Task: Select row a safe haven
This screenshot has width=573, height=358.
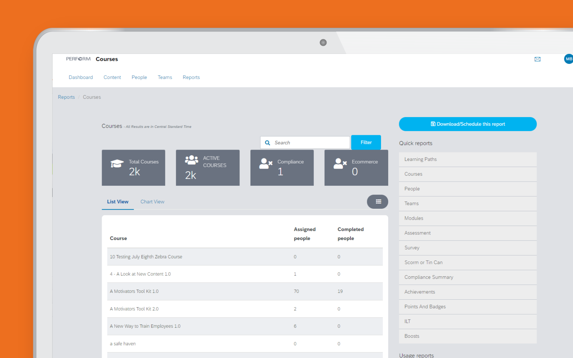Action: tap(245, 344)
